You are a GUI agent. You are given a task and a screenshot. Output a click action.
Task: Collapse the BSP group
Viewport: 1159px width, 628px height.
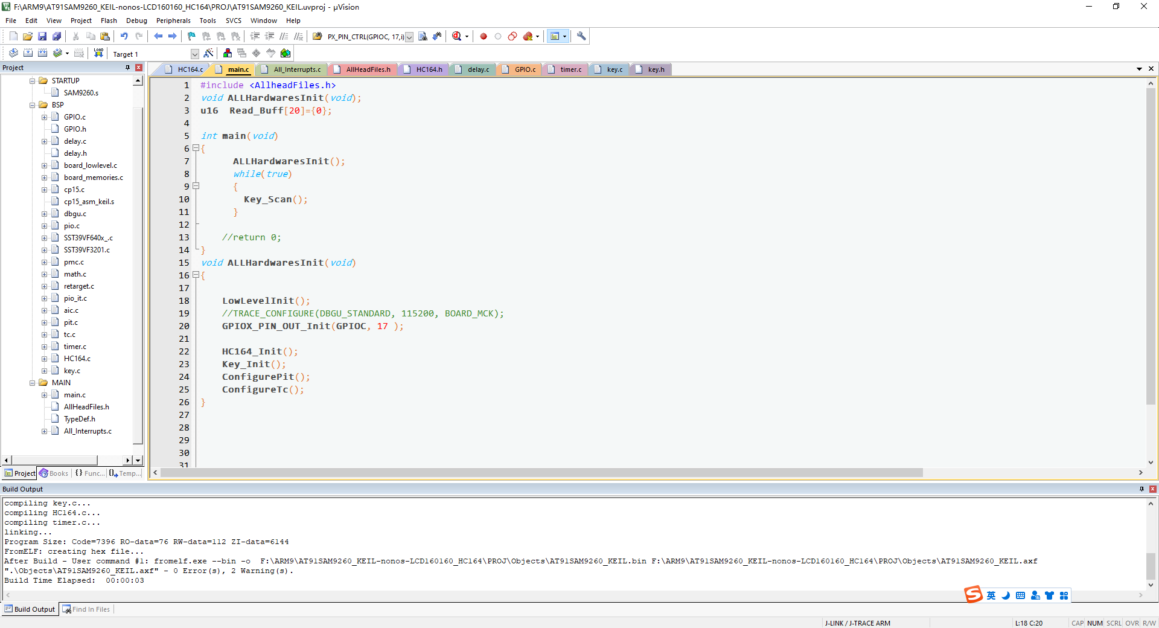33,105
